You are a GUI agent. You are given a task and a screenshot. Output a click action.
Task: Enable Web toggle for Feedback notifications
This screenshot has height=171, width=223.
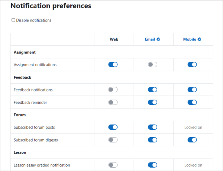coord(113,90)
